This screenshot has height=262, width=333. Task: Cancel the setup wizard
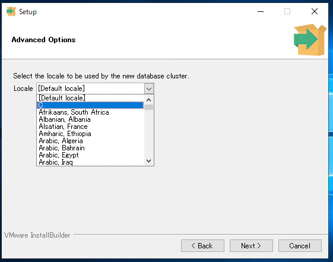click(x=300, y=246)
